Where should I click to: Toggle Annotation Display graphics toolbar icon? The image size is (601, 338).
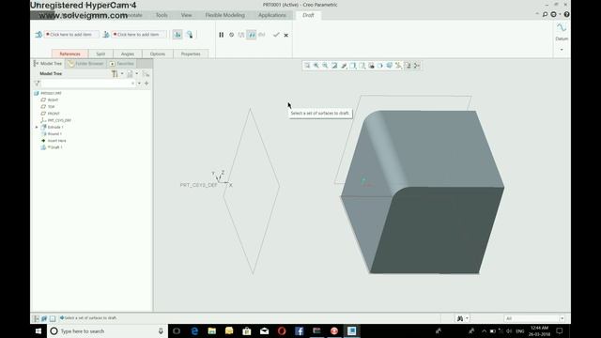pos(408,66)
